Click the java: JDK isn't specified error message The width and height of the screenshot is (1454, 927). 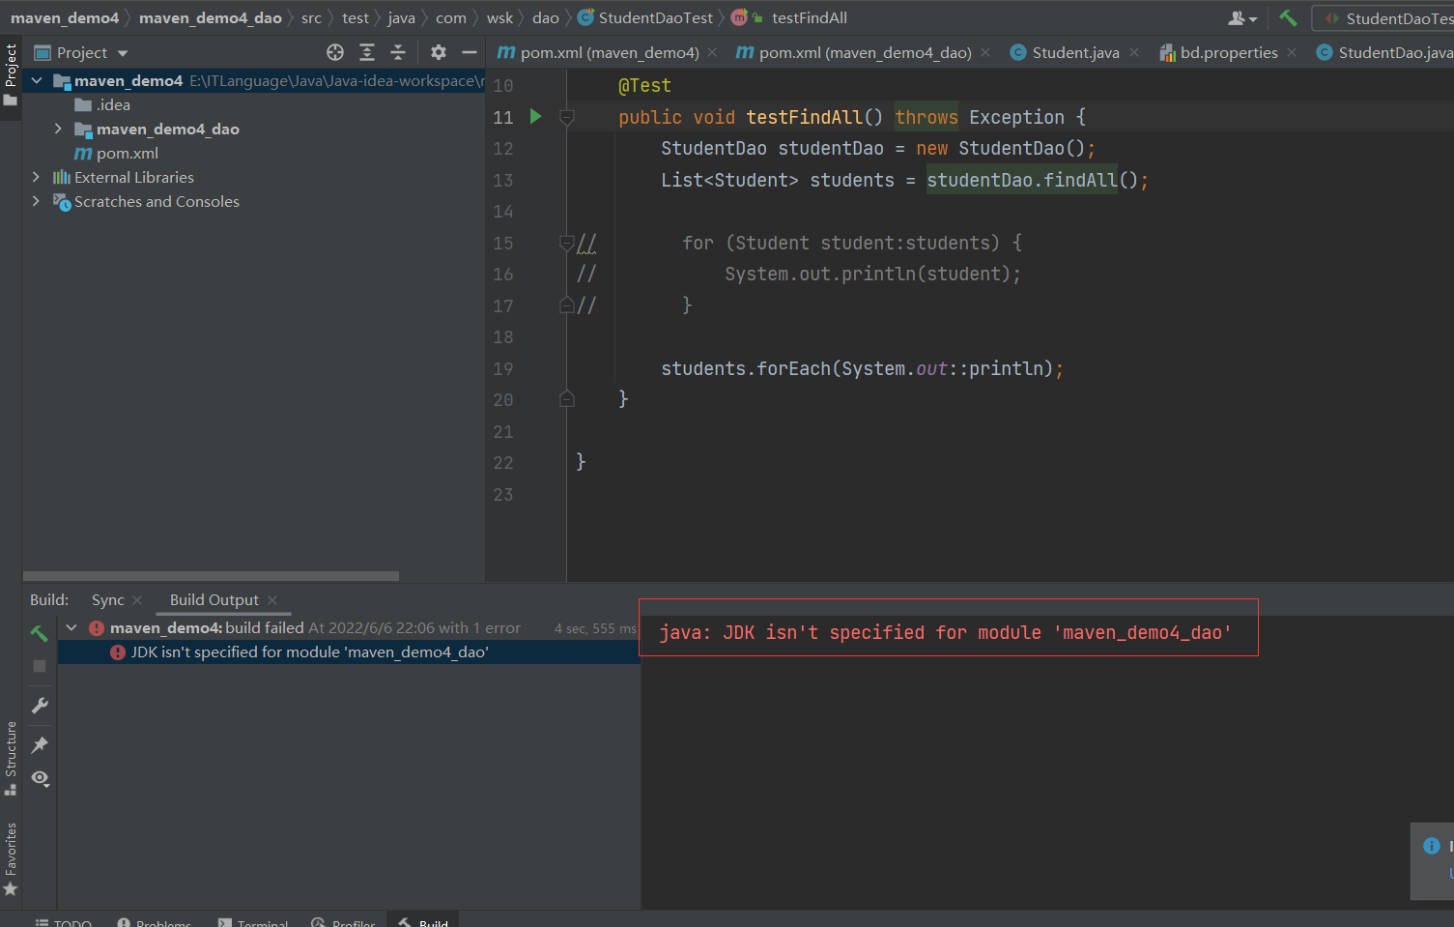tap(945, 632)
